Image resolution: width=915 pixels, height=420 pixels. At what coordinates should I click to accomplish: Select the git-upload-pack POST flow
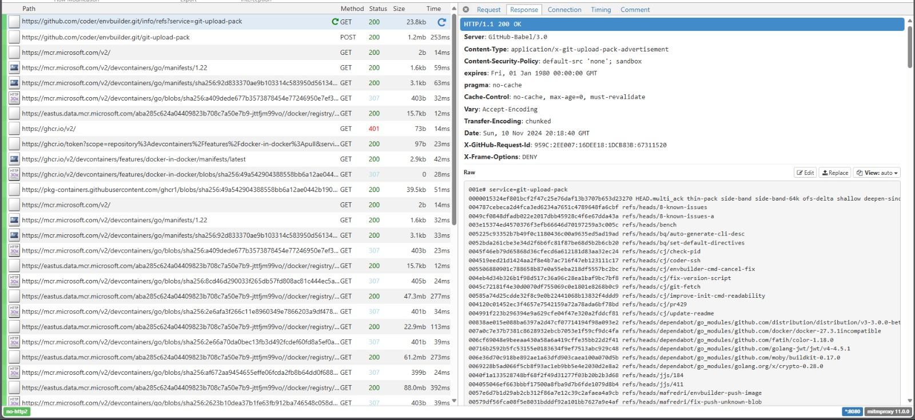coord(229,37)
